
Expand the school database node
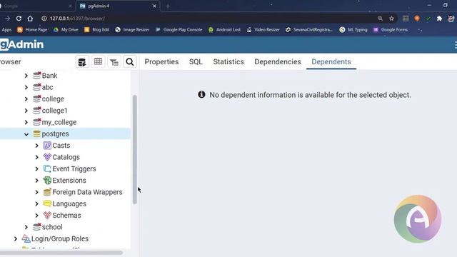26,227
